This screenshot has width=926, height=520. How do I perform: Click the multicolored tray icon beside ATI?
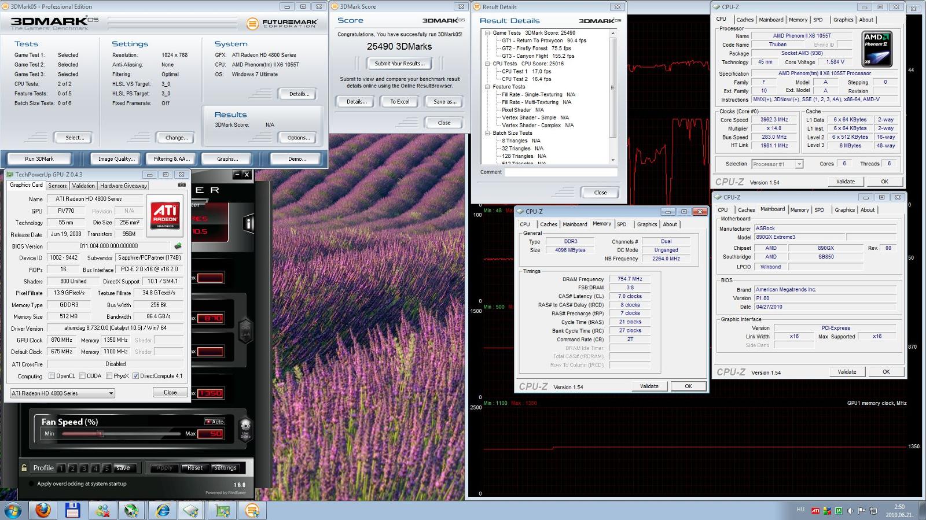827,511
